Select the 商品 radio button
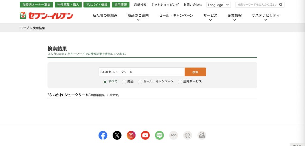Viewport: 305px width, 146px height. coord(124,82)
